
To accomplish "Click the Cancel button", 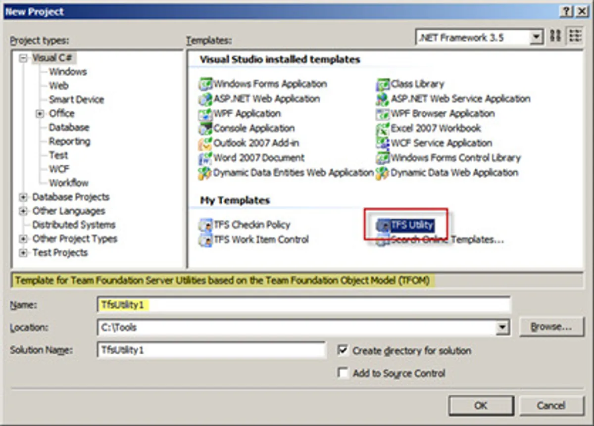I will (x=551, y=406).
